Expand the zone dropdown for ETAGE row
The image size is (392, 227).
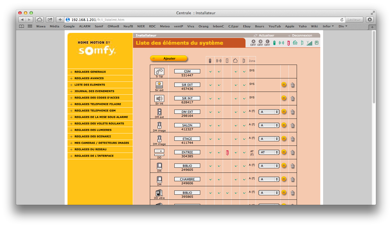269,139
